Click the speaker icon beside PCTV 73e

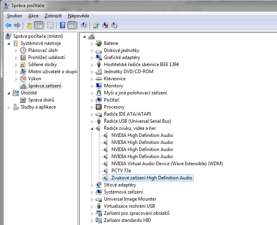pyautogui.click(x=106, y=171)
